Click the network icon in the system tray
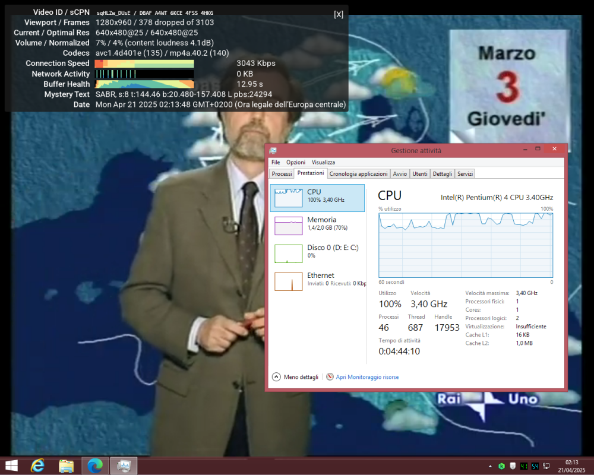Image resolution: width=594 pixels, height=475 pixels. tap(545, 465)
